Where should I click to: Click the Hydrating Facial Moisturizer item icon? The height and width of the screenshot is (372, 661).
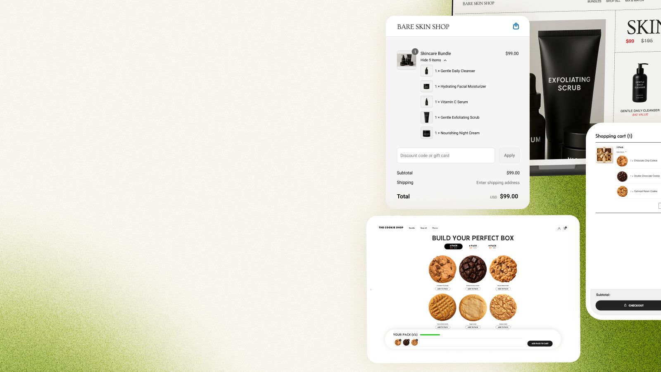(427, 86)
